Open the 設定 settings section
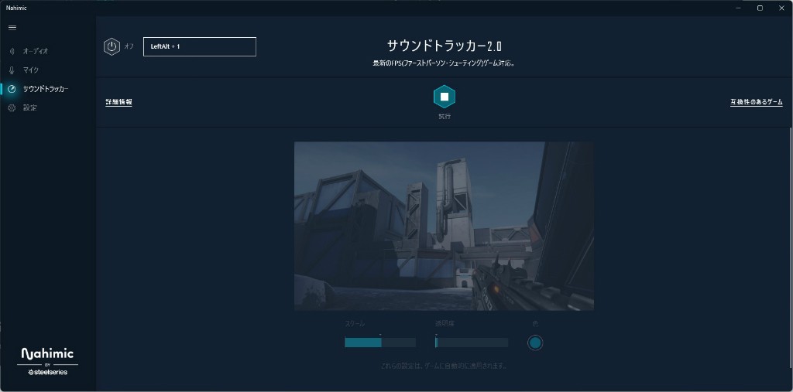 tap(30, 107)
